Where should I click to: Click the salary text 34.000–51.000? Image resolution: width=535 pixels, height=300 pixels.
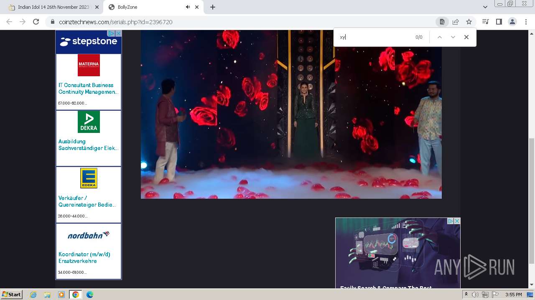tap(72, 272)
